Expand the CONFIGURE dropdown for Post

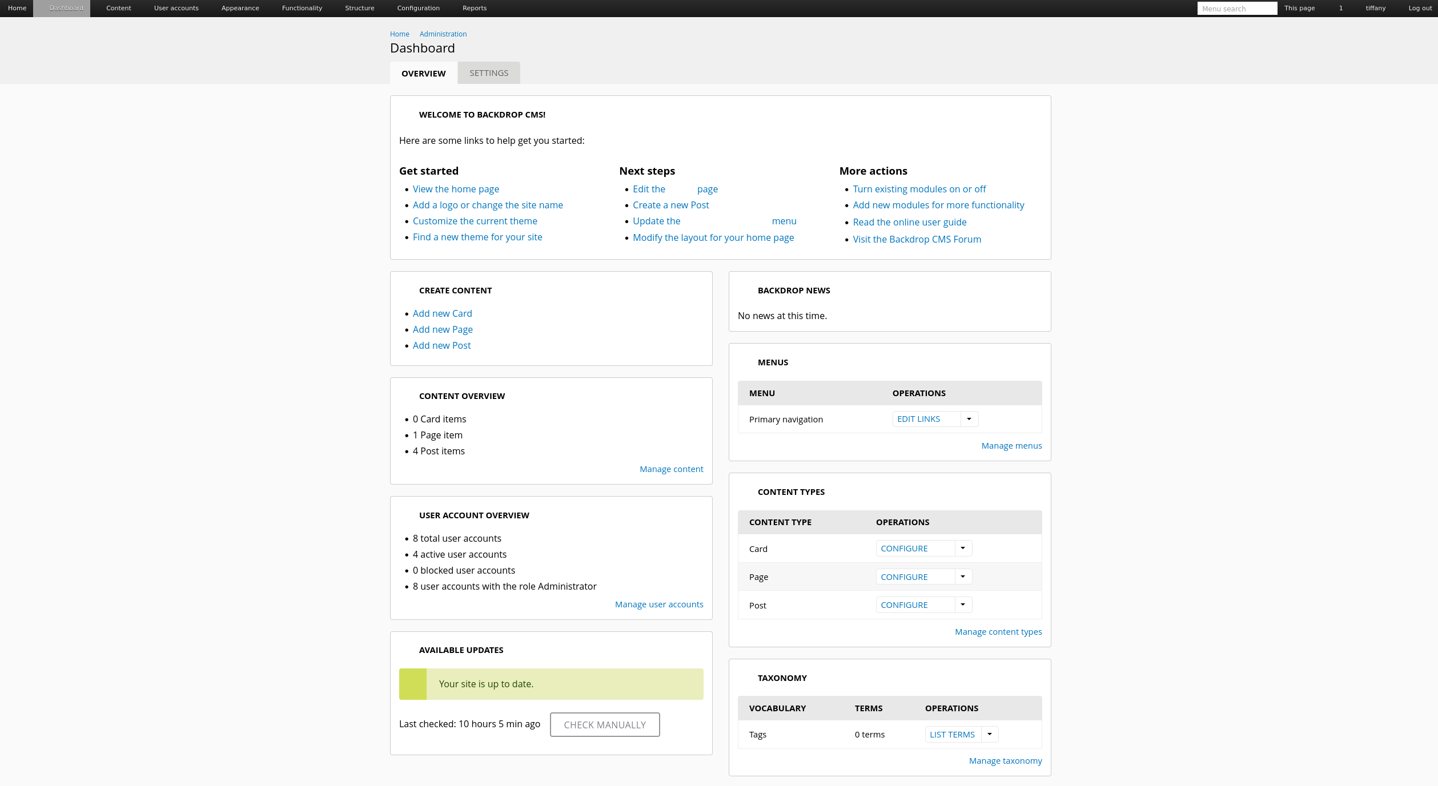tap(962, 604)
